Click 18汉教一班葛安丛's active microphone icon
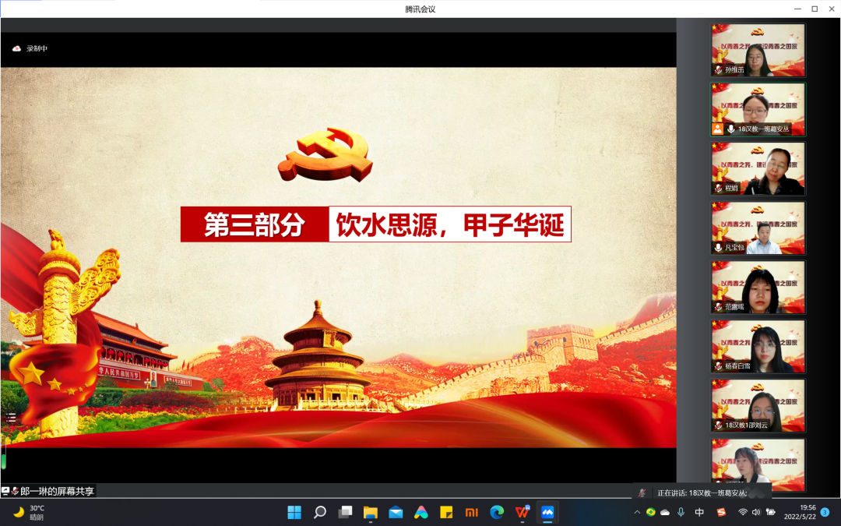 coord(730,129)
